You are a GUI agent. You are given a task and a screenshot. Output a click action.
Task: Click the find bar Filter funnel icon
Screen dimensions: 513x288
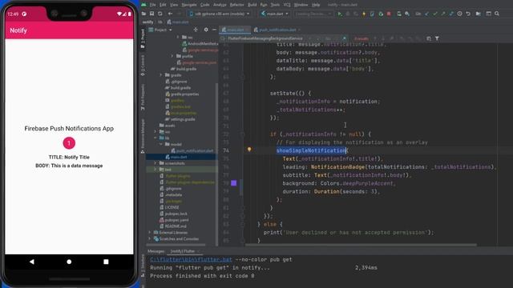tap(437, 38)
